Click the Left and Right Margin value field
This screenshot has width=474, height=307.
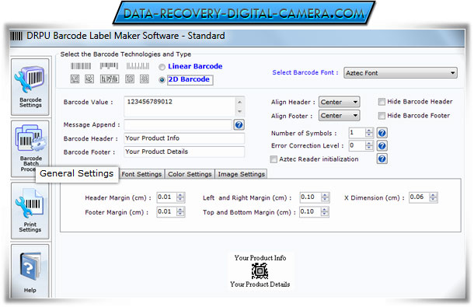coord(311,197)
